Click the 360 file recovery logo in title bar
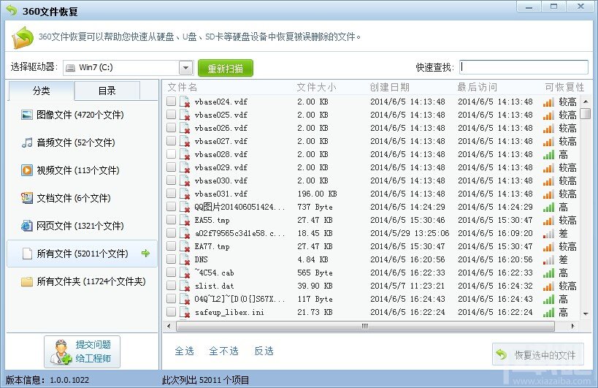Screen dimensions: 598x388 (x=12, y=10)
